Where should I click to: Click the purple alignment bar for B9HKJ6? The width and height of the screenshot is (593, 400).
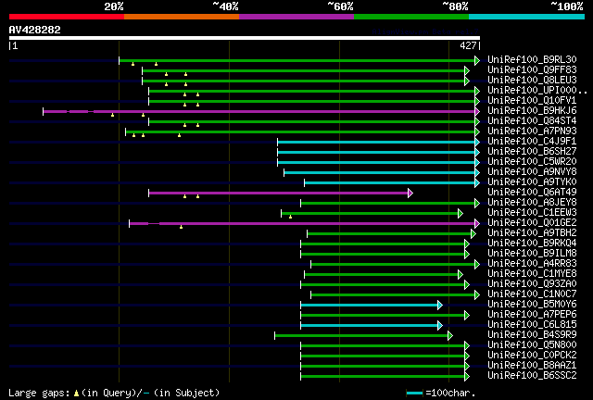(259, 111)
